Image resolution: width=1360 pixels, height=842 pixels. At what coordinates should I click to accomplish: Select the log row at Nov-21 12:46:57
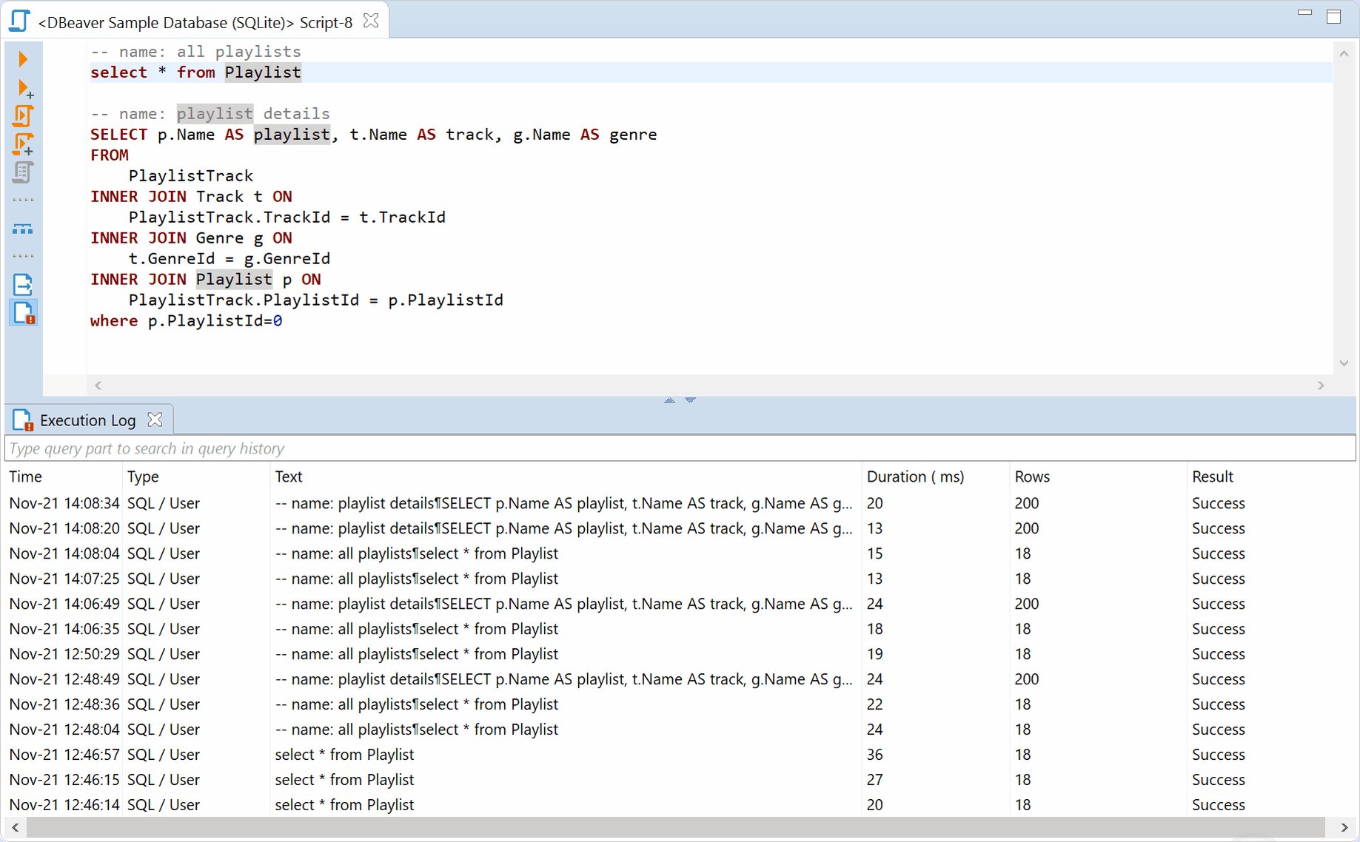[680, 755]
